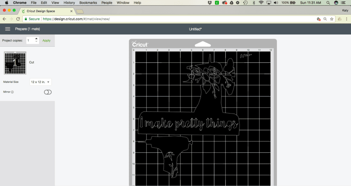Screen dimensions: 351x186
Task: Close the Cricut Design Space tab
Action: tap(71, 11)
